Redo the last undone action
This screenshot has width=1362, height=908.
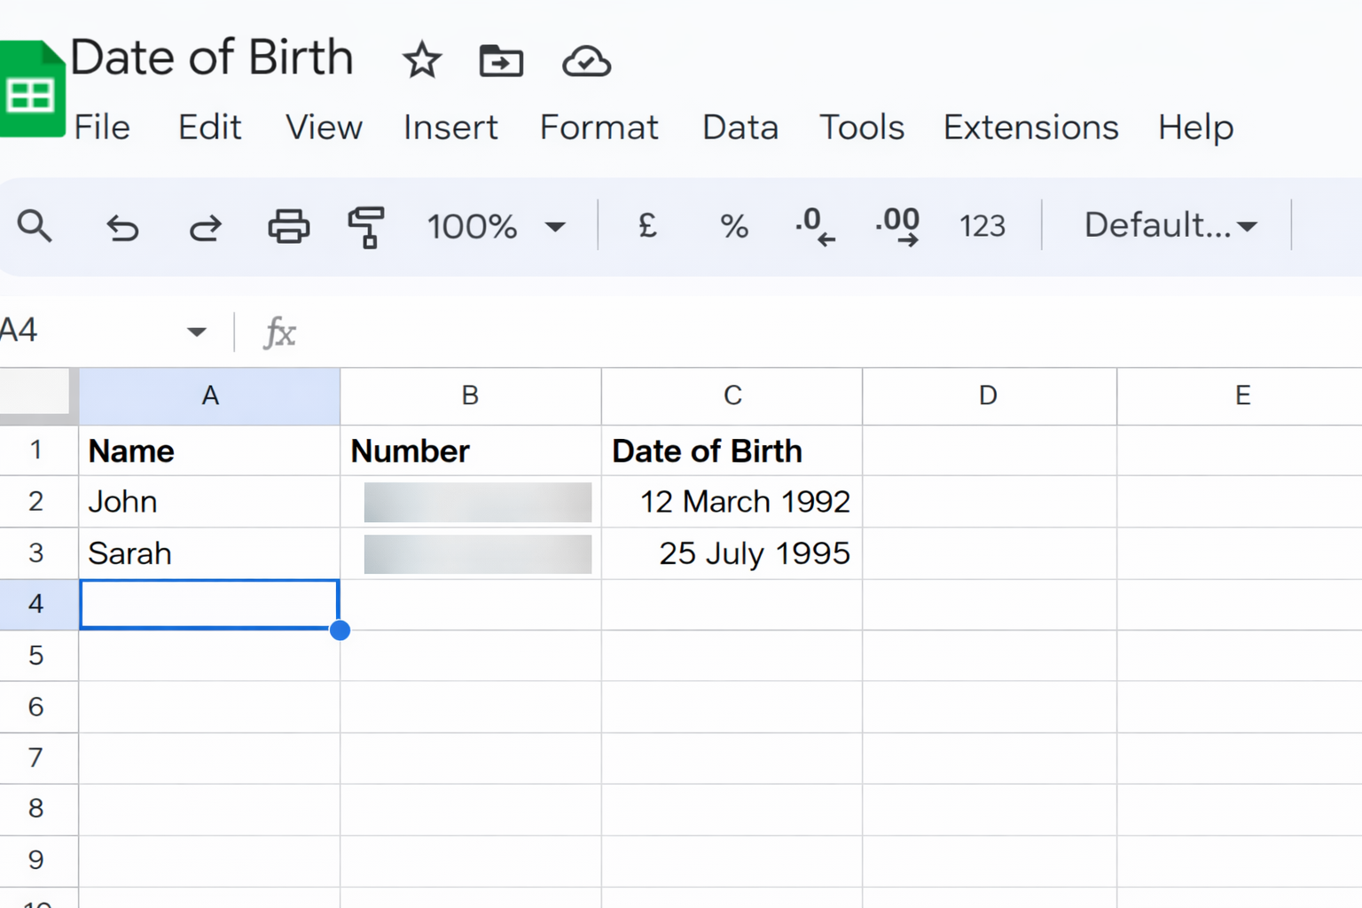[206, 227]
